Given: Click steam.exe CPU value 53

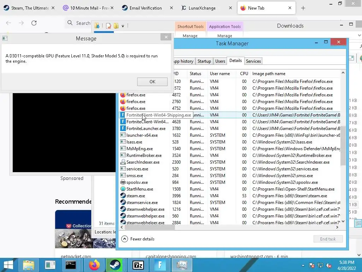Looking at the screenshot, I should pos(244,195).
